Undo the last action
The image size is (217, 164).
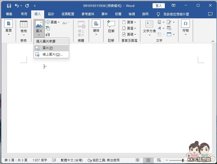[x=17, y=6]
